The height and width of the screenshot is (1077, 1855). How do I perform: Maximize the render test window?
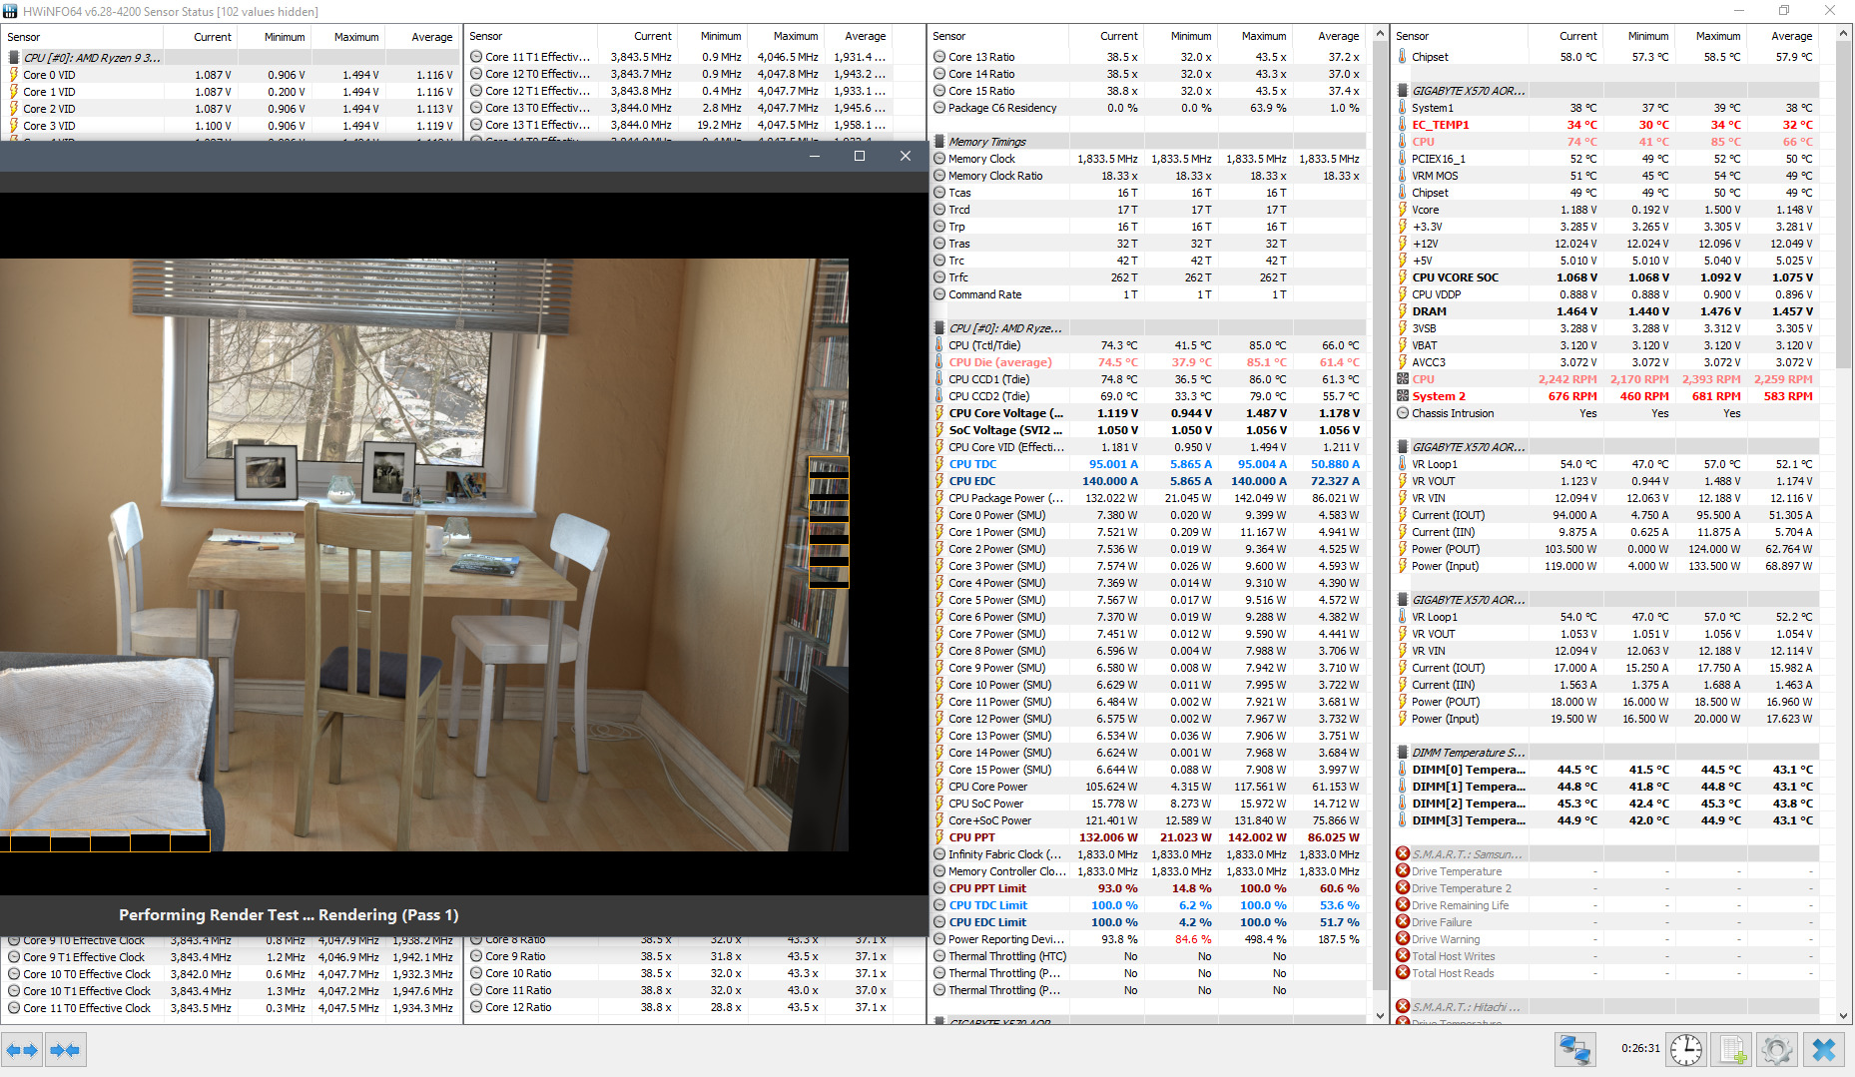tap(860, 156)
